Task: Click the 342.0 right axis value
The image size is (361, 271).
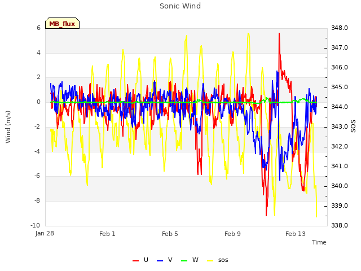Action: pyautogui.click(x=340, y=147)
